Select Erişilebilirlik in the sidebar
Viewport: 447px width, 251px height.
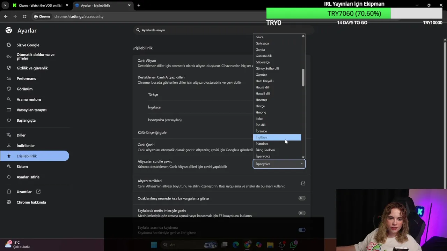point(35,156)
